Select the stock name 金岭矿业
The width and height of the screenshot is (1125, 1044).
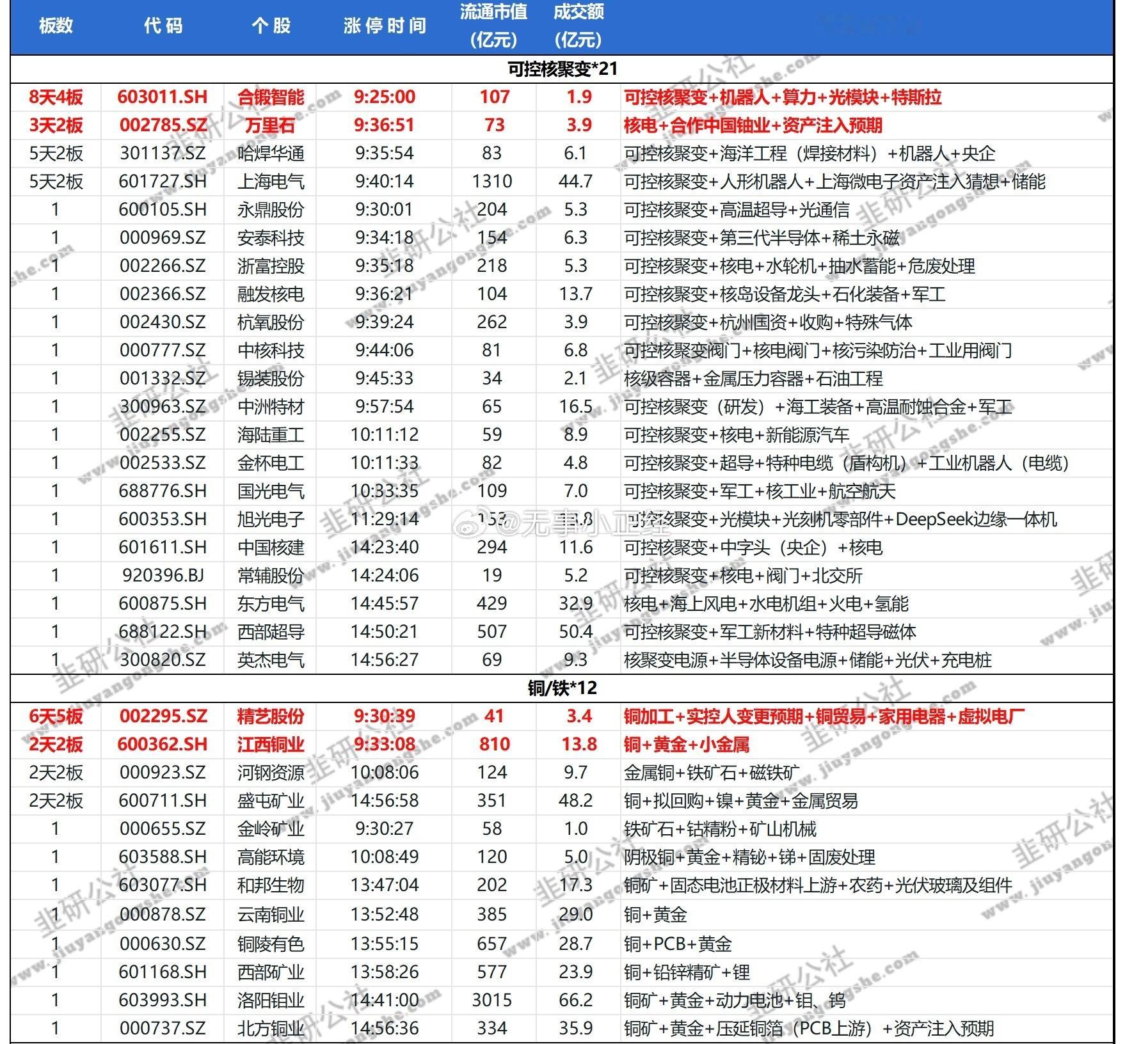[271, 828]
